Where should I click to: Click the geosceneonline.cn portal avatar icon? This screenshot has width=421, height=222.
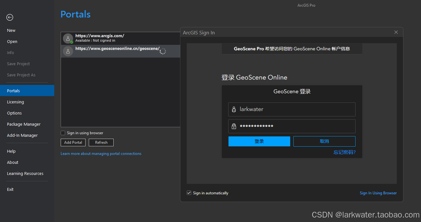pyautogui.click(x=68, y=51)
